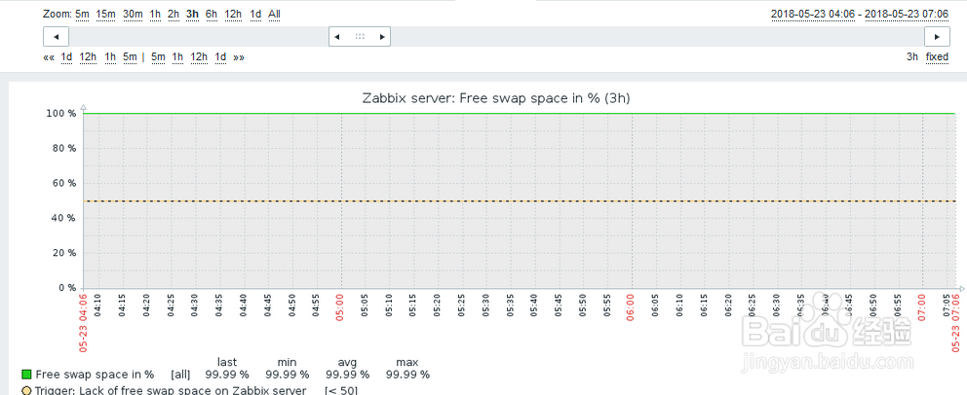Set zoom to 30m in the Zoom row
967x395 pixels.
133,14
